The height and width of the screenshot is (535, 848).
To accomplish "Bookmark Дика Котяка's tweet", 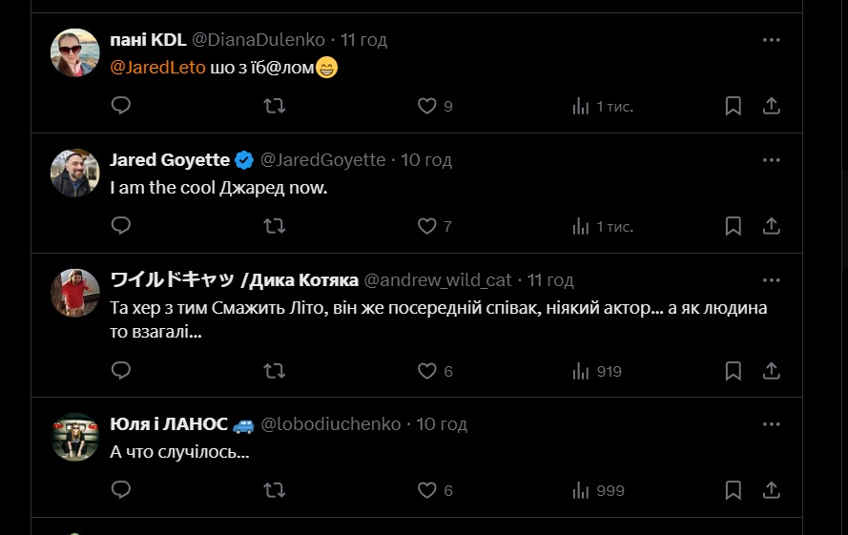I will (x=733, y=371).
